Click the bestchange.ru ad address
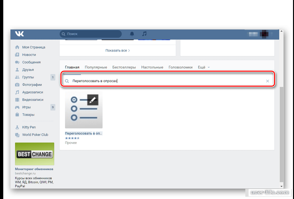The width and height of the screenshot is (294, 199). point(25,173)
